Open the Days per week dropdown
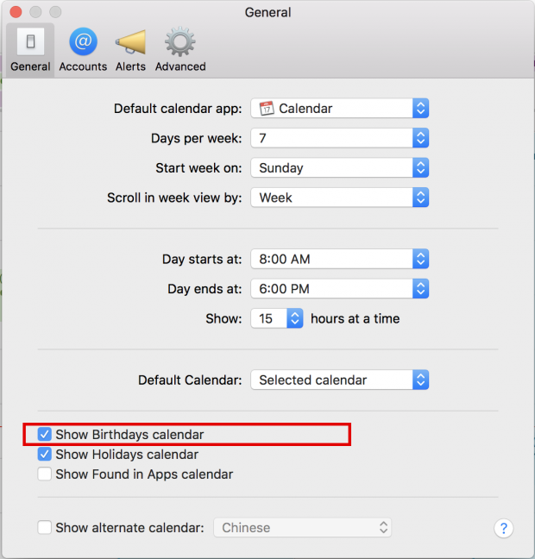The height and width of the screenshot is (559, 535). (339, 138)
